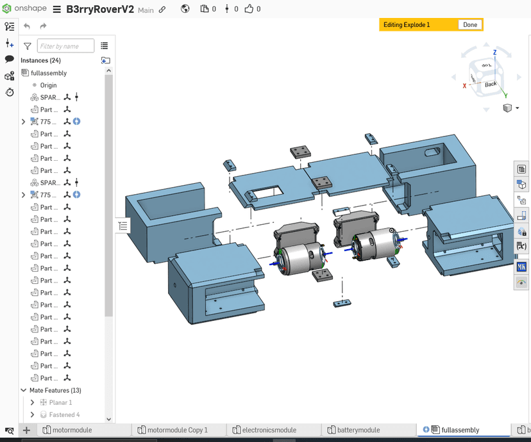
Task: Click the document link icon beside Main
Action: [162, 10]
